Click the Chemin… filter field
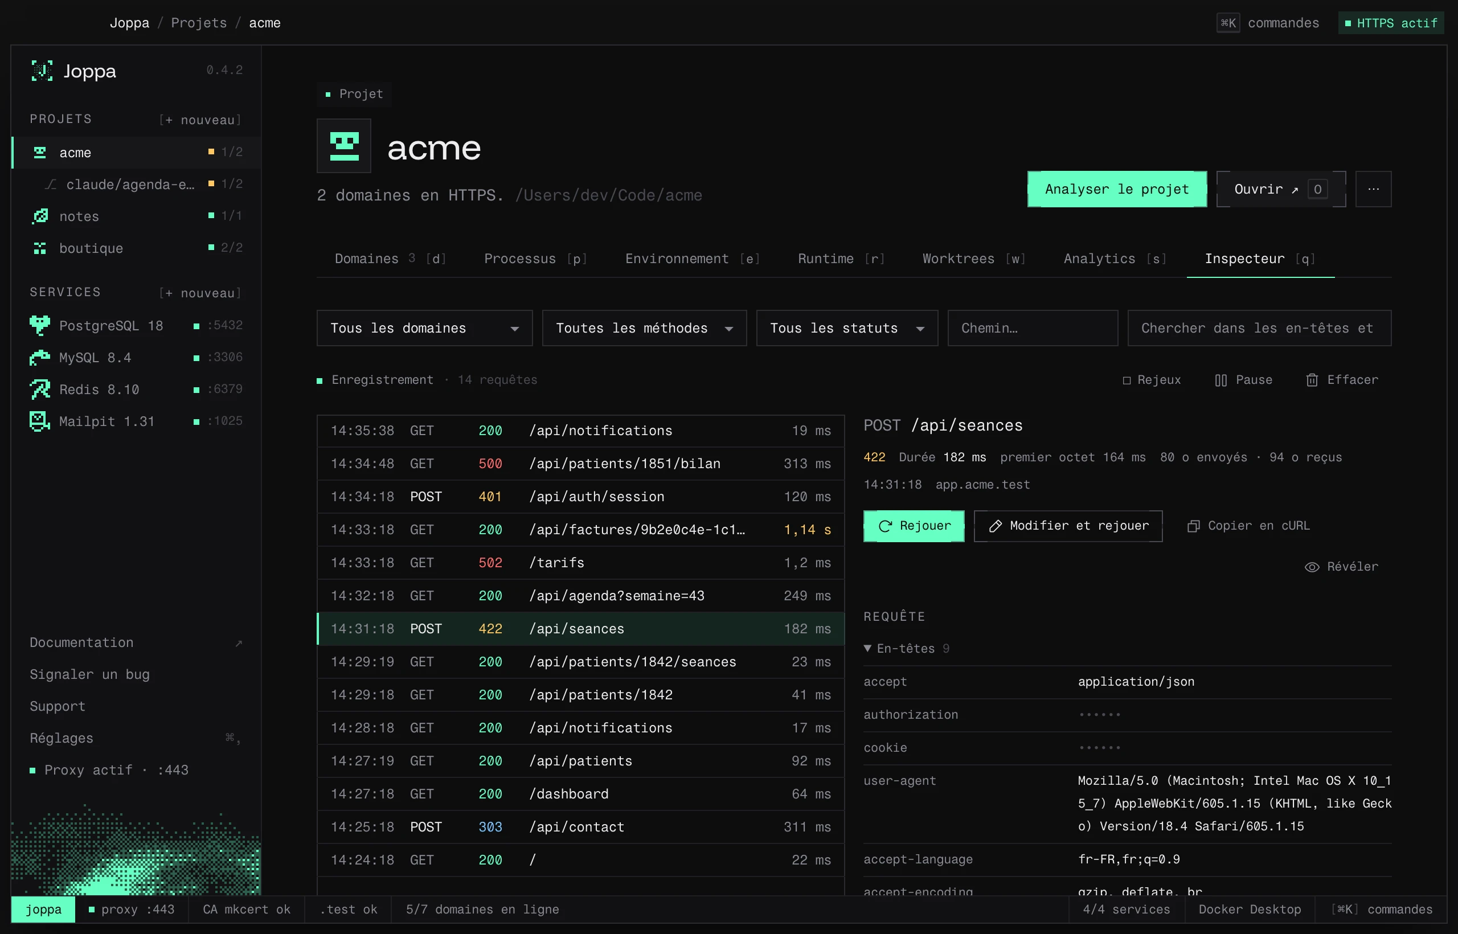 [1033, 328]
